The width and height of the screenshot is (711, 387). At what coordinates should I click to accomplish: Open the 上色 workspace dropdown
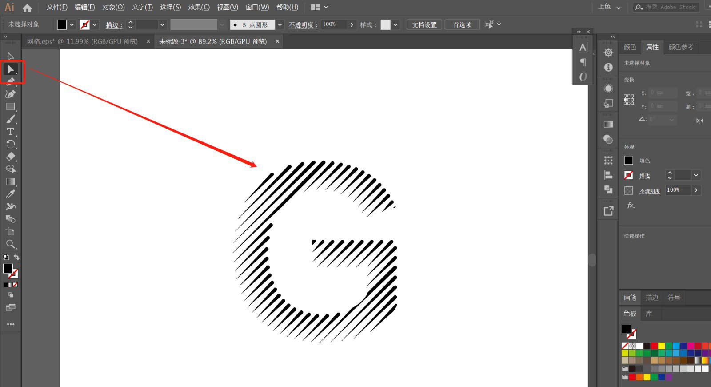click(609, 7)
